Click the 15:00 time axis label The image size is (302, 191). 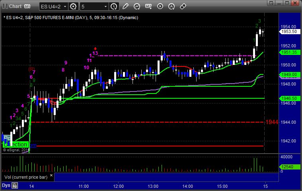222,186
